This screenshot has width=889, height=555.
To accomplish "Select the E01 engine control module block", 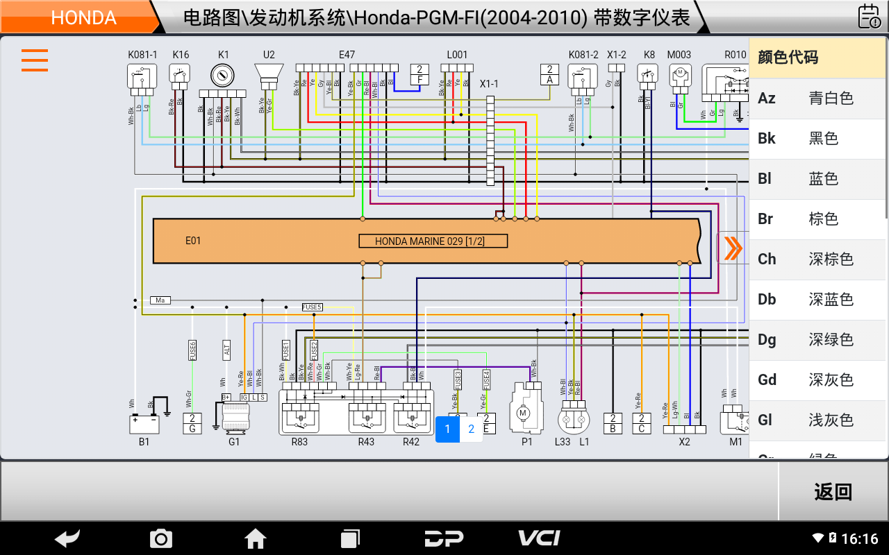I will click(x=426, y=241).
